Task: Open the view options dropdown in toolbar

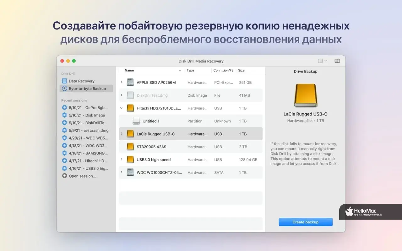Action: [x=322, y=61]
